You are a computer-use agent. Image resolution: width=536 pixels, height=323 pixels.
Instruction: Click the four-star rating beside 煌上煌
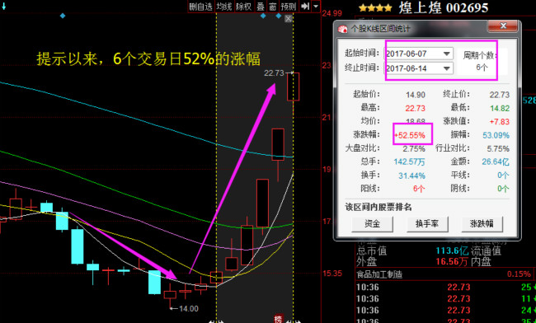point(375,8)
